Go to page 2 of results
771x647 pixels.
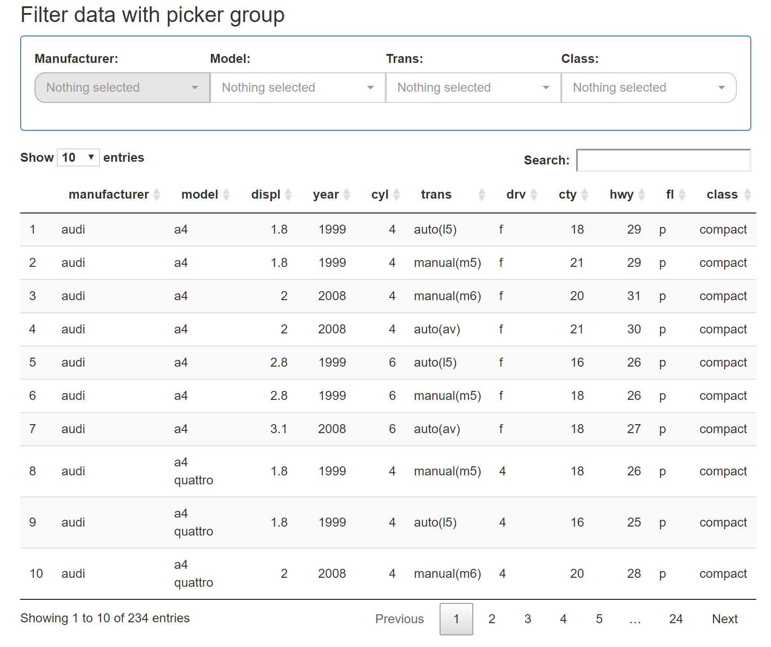coord(492,619)
